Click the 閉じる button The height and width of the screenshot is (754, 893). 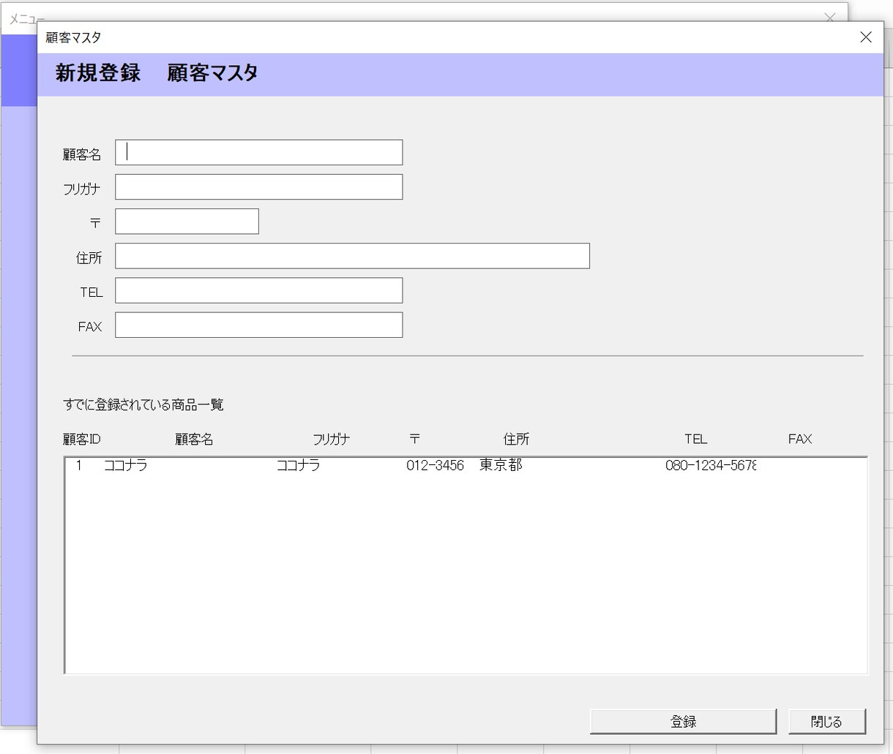(827, 721)
